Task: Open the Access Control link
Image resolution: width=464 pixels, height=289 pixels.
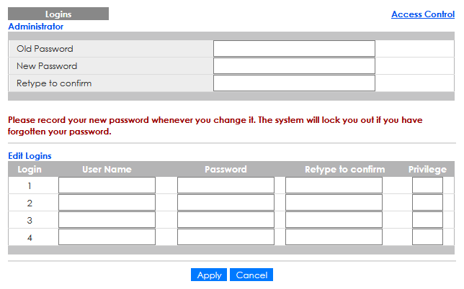Action: (x=422, y=14)
